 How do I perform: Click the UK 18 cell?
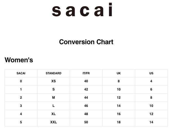pyautogui.click(x=119, y=122)
